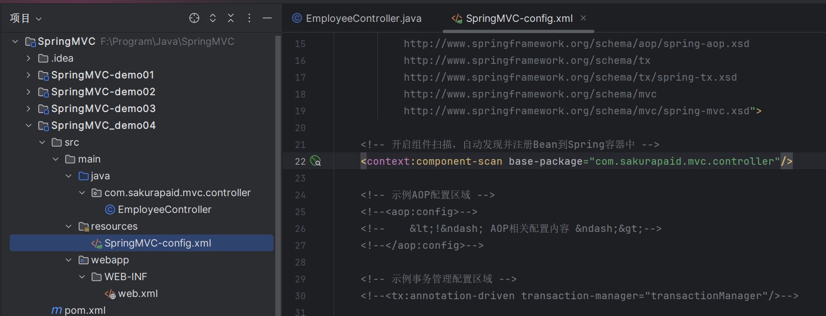Collapse the com.sakurapaid.mvc.controller package
826x316 pixels.
pos(82,193)
